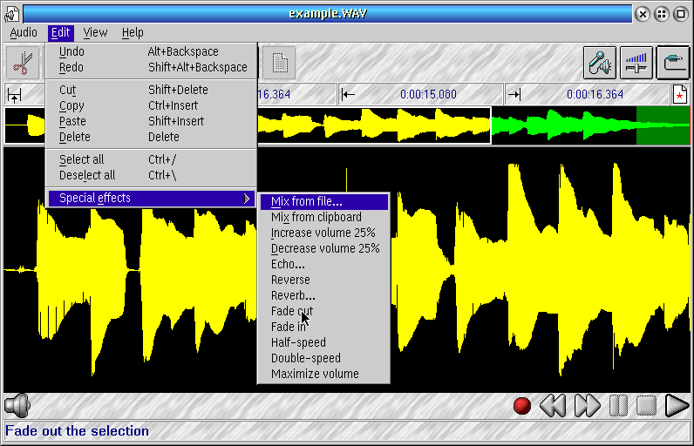The width and height of the screenshot is (694, 446).
Task: Click the status bar text Fade out the selection
Action: [x=77, y=431]
